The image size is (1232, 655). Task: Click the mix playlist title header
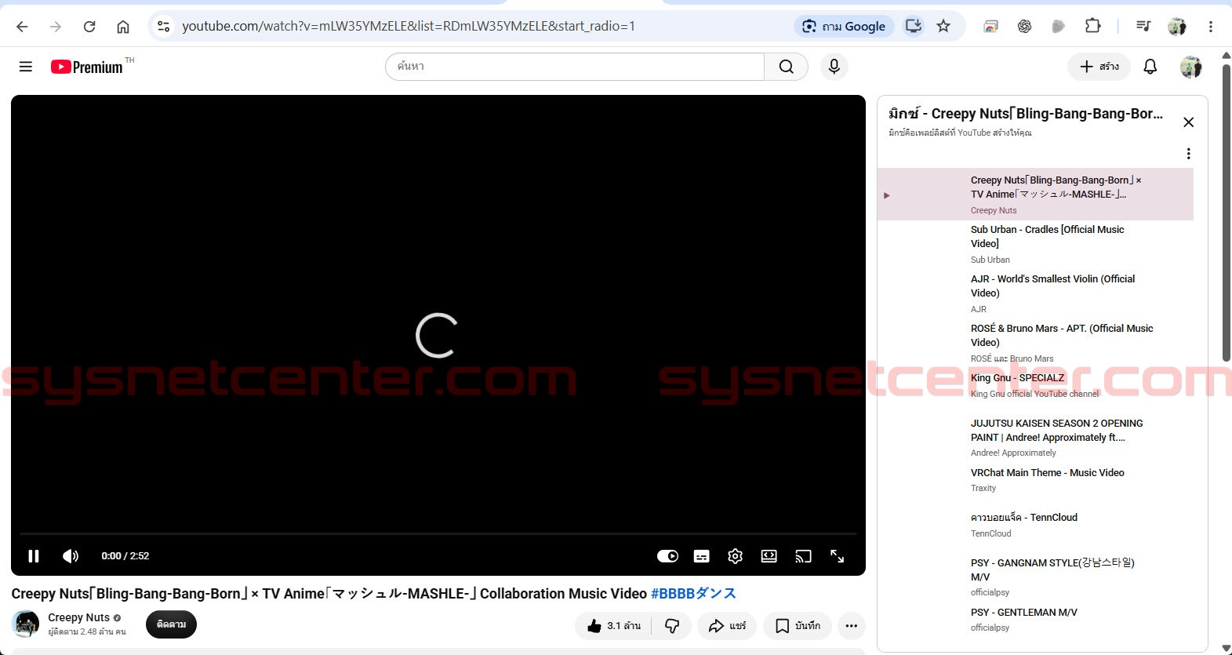pyautogui.click(x=1026, y=114)
